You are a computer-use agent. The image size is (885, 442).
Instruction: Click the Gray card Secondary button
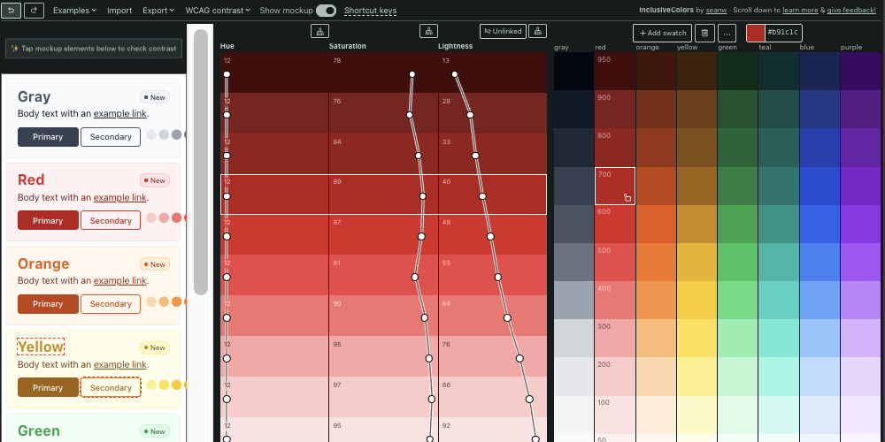(x=111, y=137)
